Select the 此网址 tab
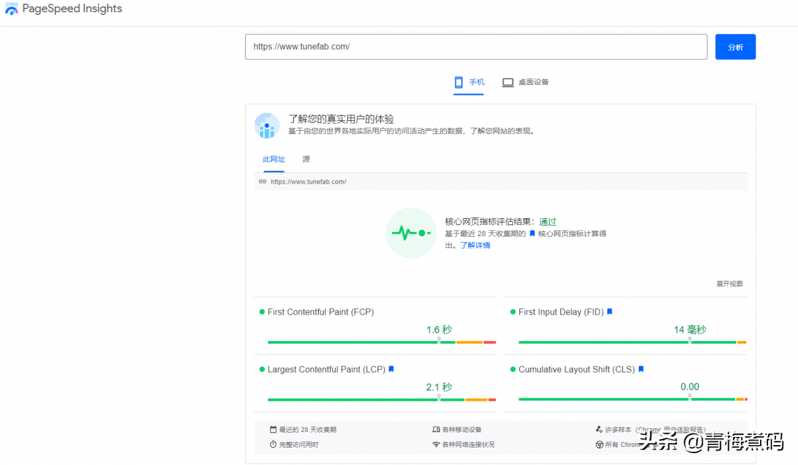The width and height of the screenshot is (798, 465). (274, 160)
